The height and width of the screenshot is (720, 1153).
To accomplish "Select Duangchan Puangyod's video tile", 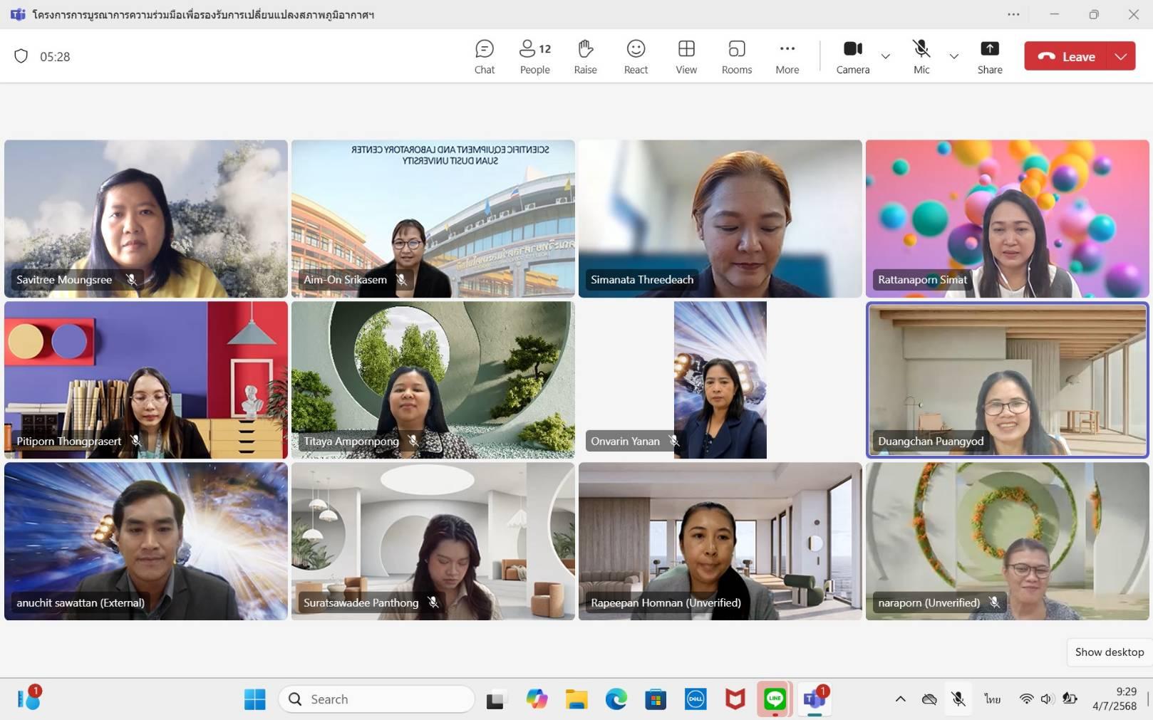I will 1007,379.
